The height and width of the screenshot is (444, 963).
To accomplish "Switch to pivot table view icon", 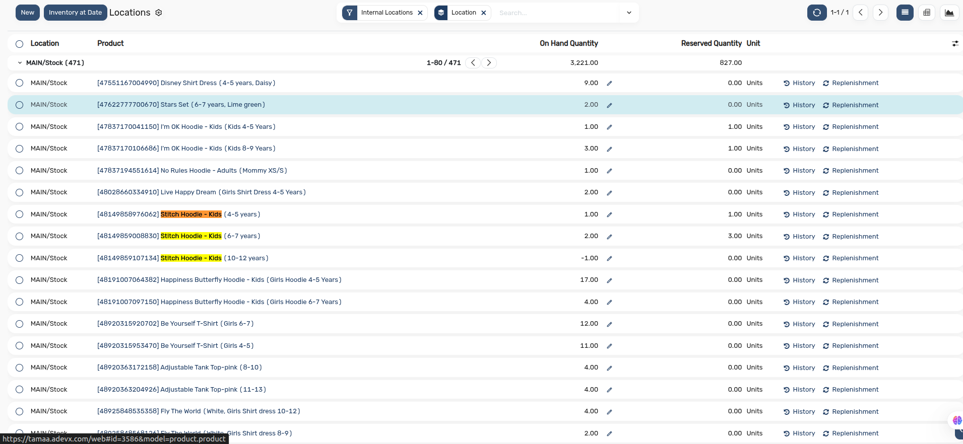I will 927,13.
